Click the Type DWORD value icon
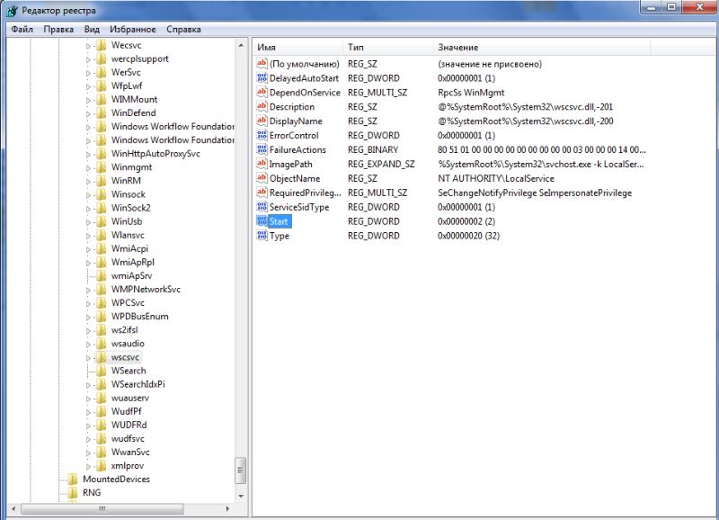 [x=262, y=236]
